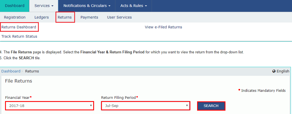Viewport: 292px width, 114px height.
Task: Expand the Acts & Rules menu
Action: 134,6
